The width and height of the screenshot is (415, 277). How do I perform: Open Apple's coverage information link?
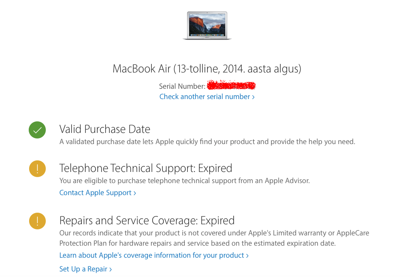[150, 255]
